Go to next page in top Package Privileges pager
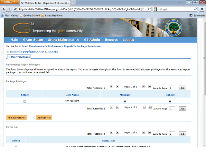This screenshot has width=206, height=155. click(x=144, y=87)
